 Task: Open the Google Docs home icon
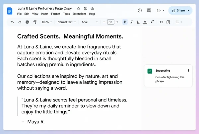10,11
